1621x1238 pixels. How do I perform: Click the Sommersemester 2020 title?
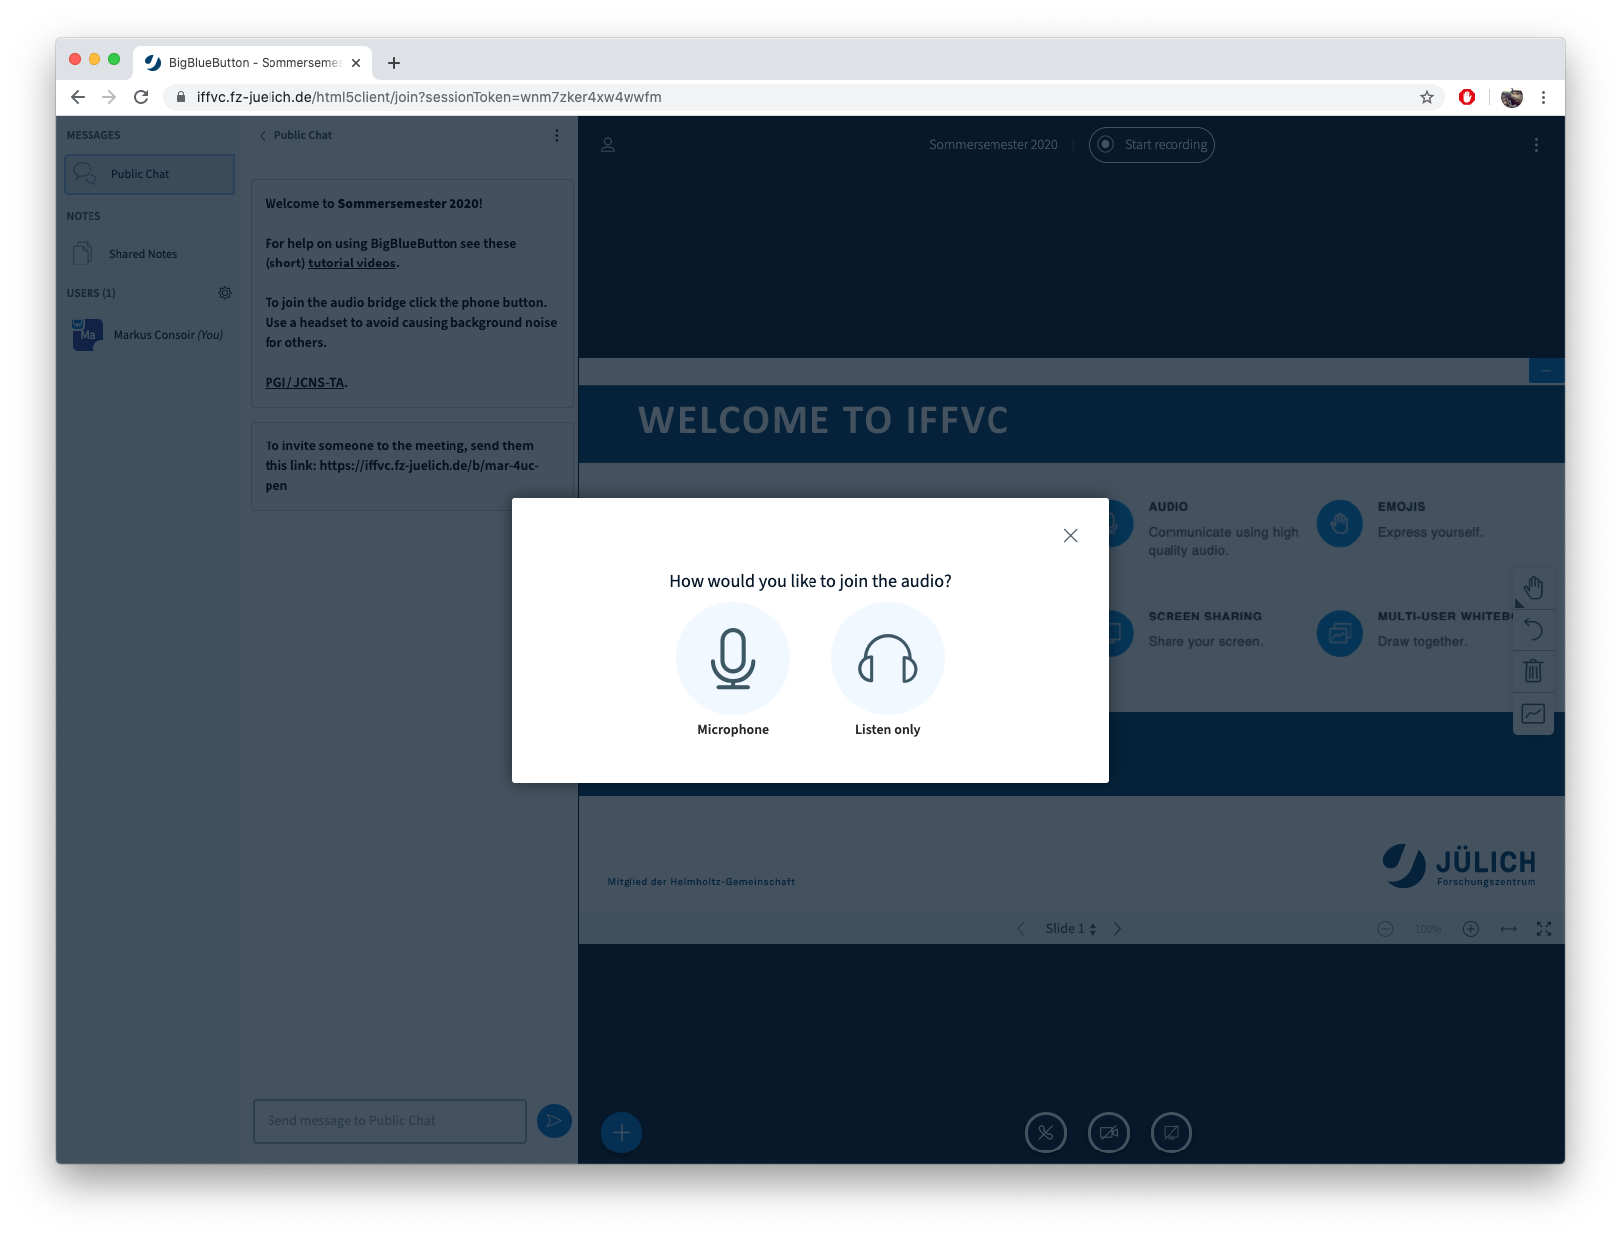993,145
